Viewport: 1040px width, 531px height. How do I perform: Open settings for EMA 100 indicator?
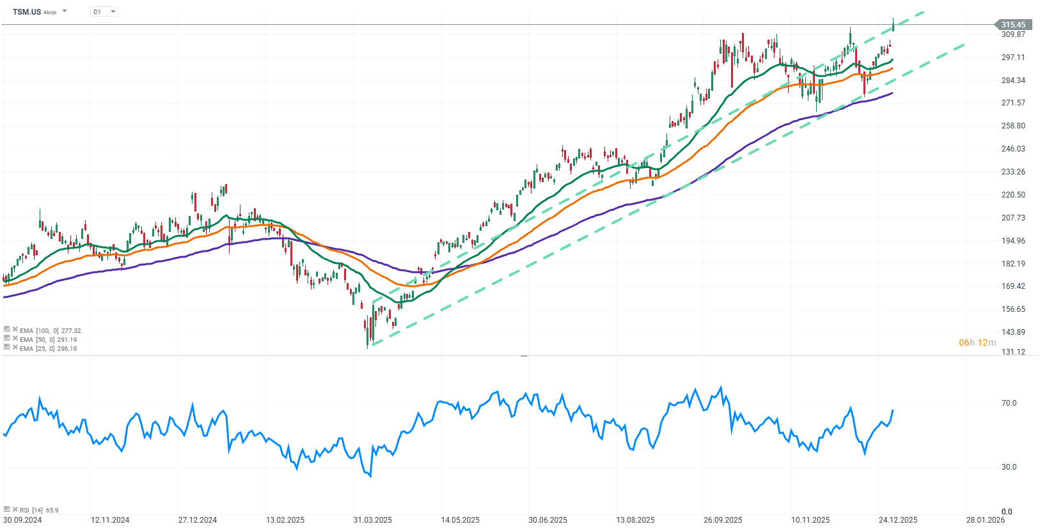click(7, 330)
